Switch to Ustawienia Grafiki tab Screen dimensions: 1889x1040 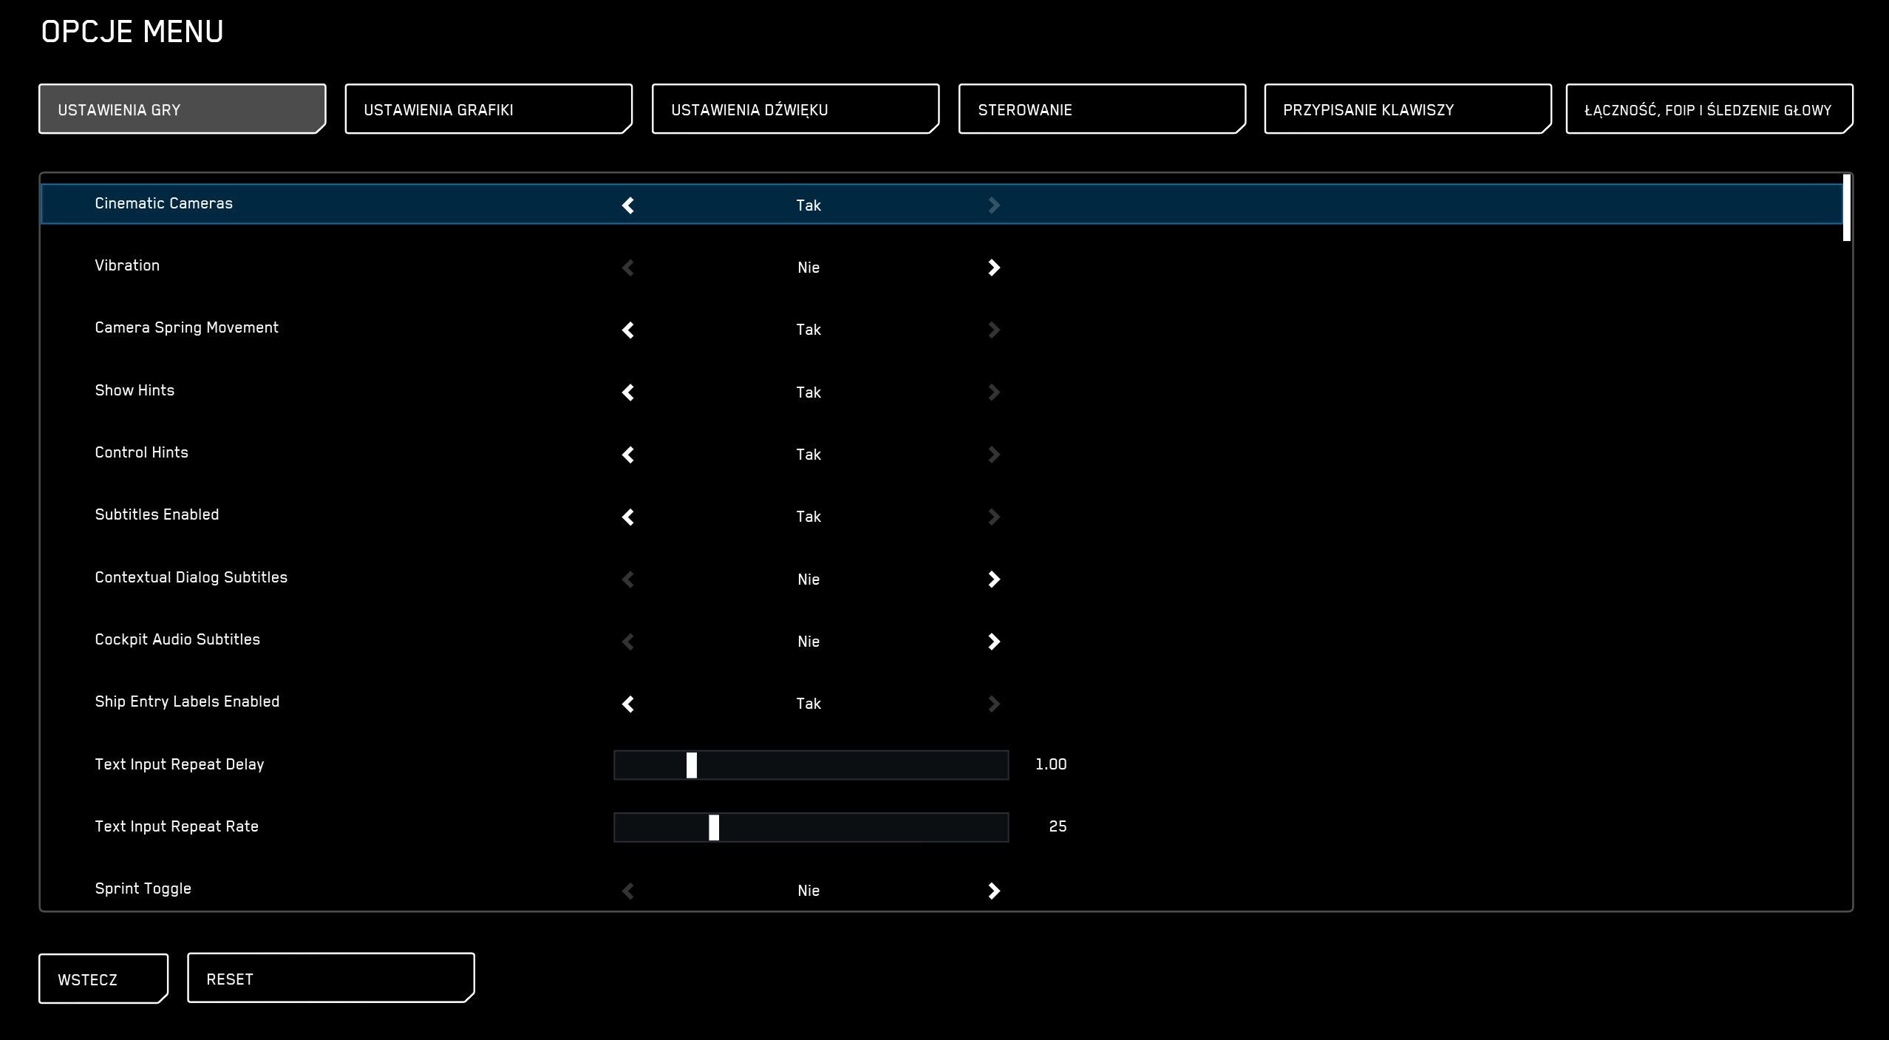[x=489, y=109]
